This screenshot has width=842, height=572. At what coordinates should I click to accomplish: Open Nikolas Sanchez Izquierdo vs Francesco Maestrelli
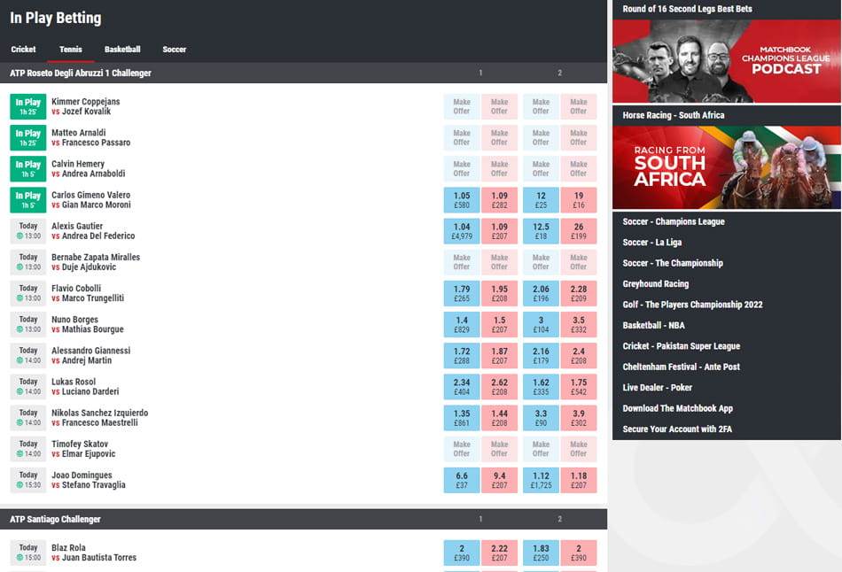[x=100, y=417]
